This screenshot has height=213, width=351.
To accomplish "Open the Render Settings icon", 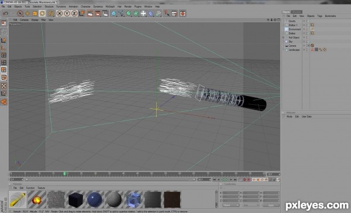I will 105,13.
